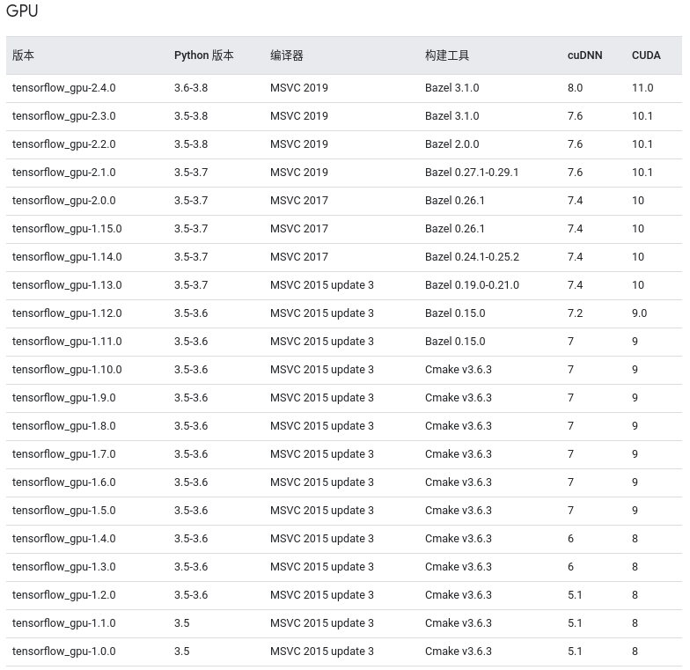
Task: Click Bazel 0.24.1-0.25.2 cell
Action: tap(472, 257)
